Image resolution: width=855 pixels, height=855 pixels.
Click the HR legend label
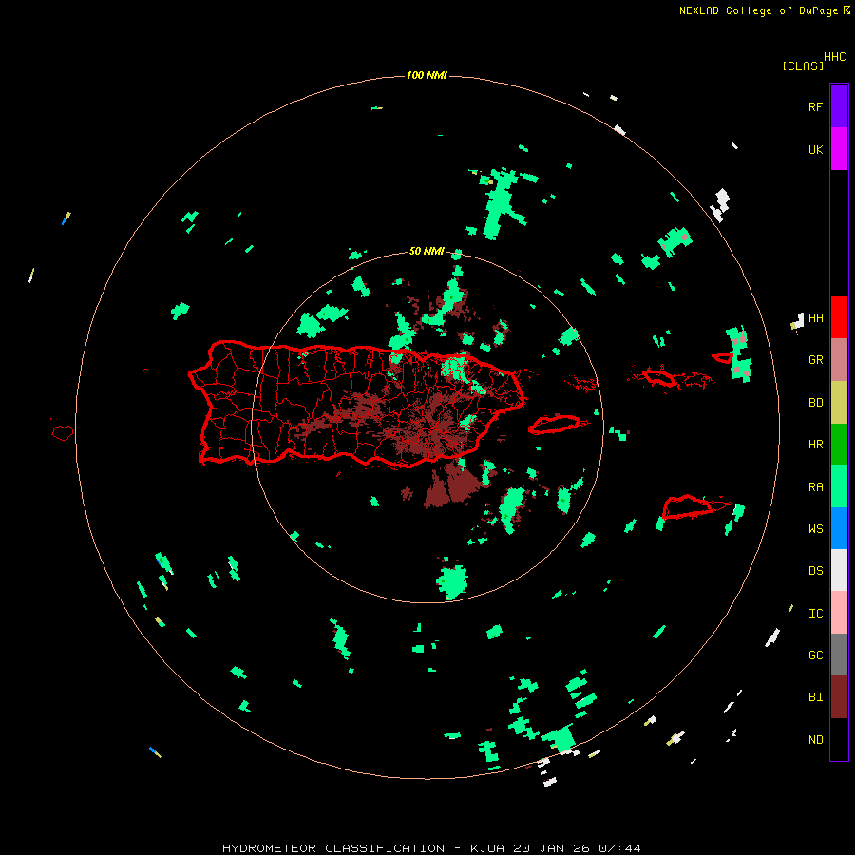(x=815, y=445)
